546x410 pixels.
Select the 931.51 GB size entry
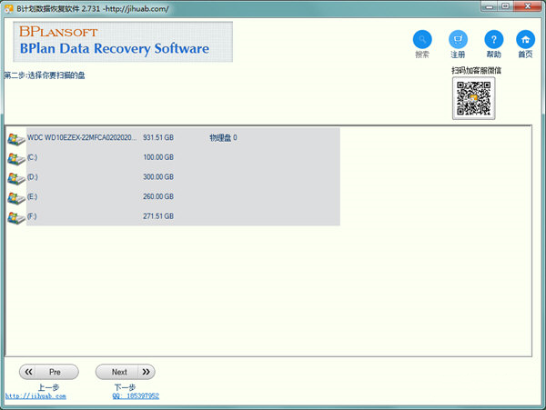coord(158,138)
